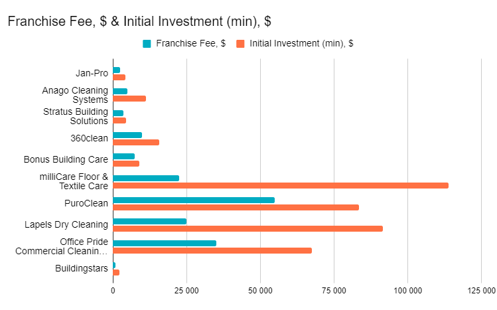The image size is (497, 310).
Task: Select the milliCare teal franchise fee bar
Action: [146, 178]
